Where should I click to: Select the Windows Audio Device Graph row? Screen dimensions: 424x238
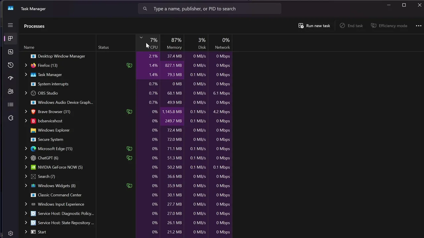coord(126,102)
